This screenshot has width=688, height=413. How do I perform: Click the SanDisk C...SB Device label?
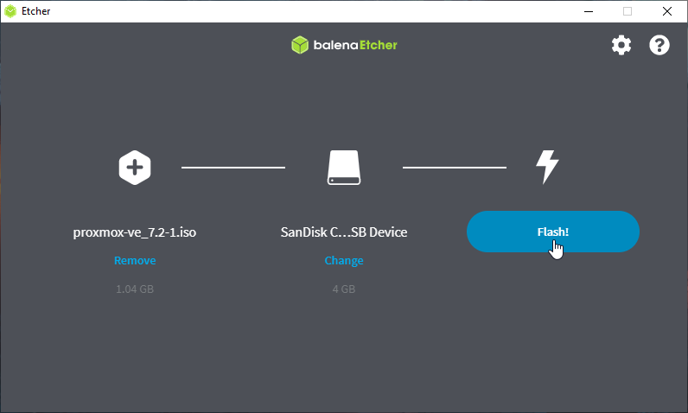(x=344, y=232)
